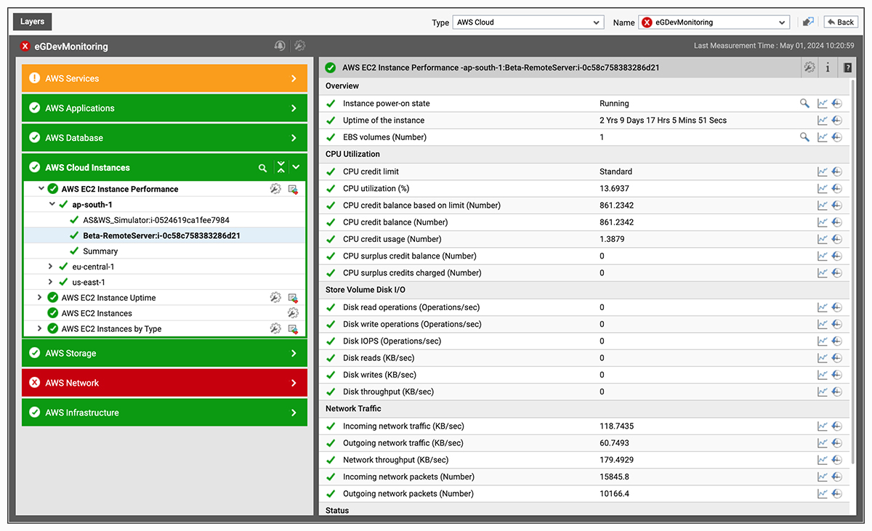The height and width of the screenshot is (531, 872).
Task: Expand the AWS EC2 Instances by Type node
Action: pyautogui.click(x=40, y=329)
